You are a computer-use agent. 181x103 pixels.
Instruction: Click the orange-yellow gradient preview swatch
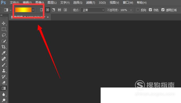click(23, 10)
